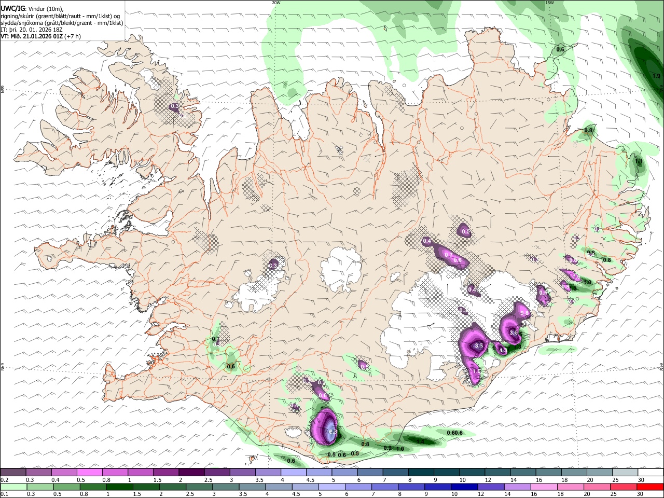The width and height of the screenshot is (664, 498).
Task: Select upper legend bright pink swatch at 0.5
Action: point(90,472)
